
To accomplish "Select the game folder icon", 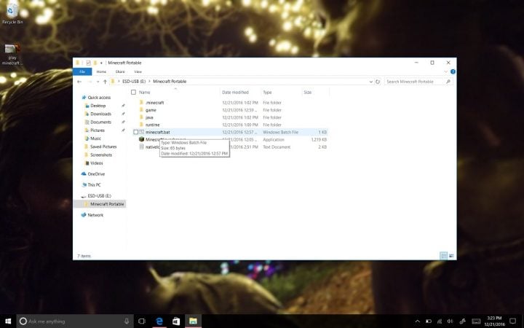I will click(141, 110).
